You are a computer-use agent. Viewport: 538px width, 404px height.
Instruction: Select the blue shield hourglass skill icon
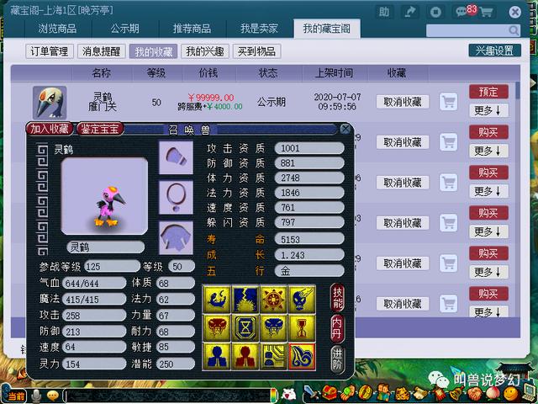tap(245, 327)
